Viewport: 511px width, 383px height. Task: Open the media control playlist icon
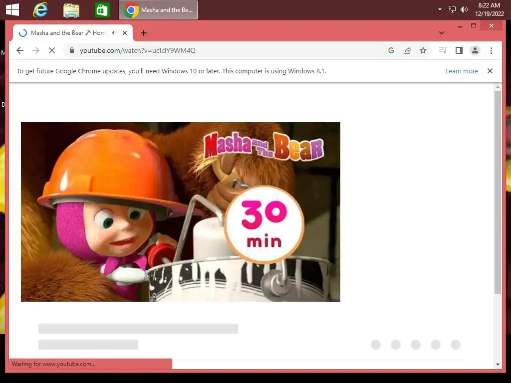[x=443, y=50]
